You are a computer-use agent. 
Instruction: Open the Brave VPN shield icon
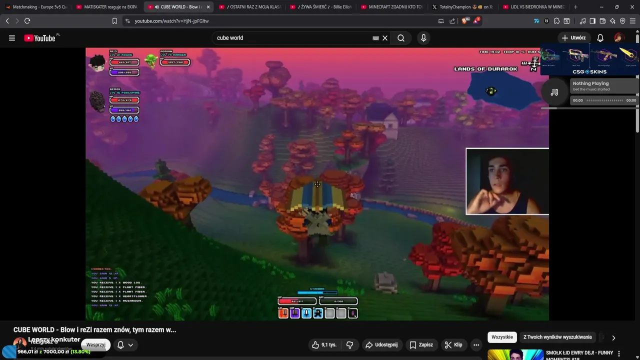(622, 21)
